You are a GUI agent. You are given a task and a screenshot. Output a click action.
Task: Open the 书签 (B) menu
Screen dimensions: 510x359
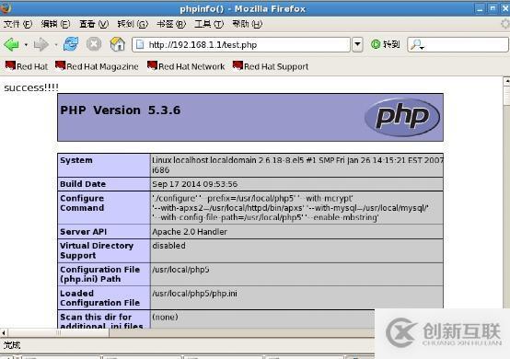point(171,24)
